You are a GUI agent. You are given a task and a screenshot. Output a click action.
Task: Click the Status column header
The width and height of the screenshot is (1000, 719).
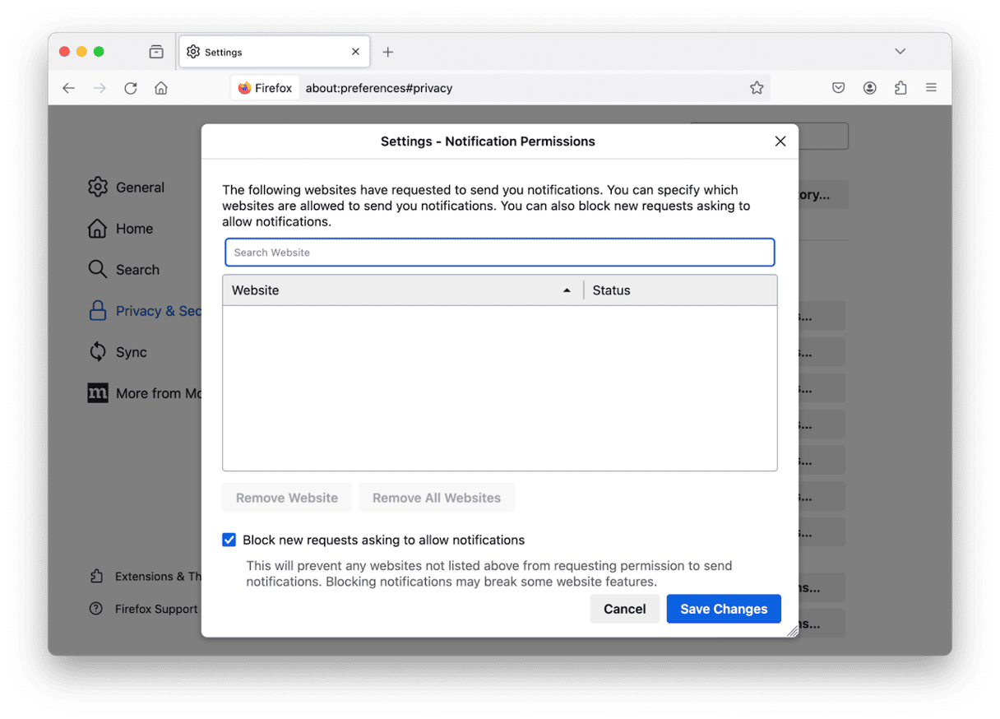point(678,290)
